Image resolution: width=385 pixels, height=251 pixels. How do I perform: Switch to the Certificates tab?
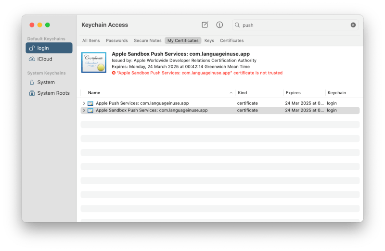pos(232,40)
